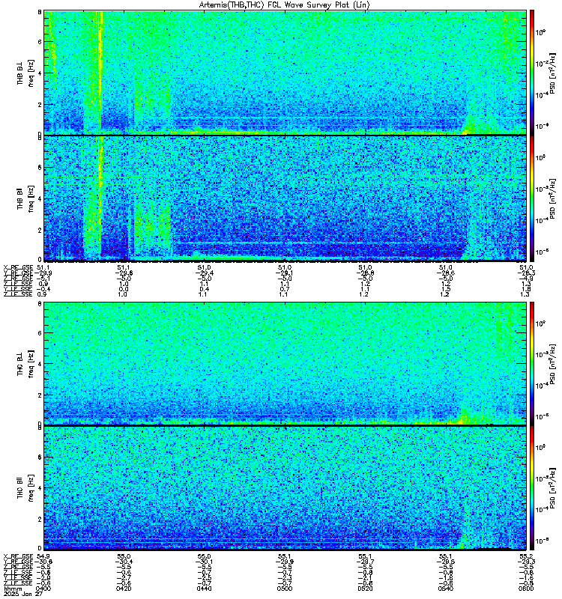Image resolution: width=562 pixels, height=599 pixels.
Task: Click the '8' frequency tick on the THB B⊥ axis
Action: (40, 12)
